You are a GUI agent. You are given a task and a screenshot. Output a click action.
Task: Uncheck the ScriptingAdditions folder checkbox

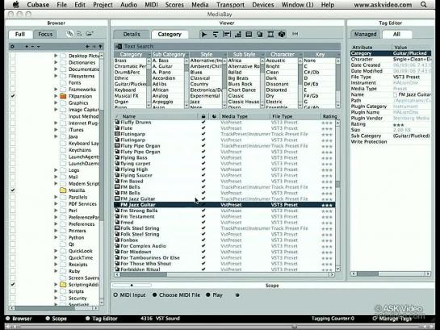[x=13, y=284]
